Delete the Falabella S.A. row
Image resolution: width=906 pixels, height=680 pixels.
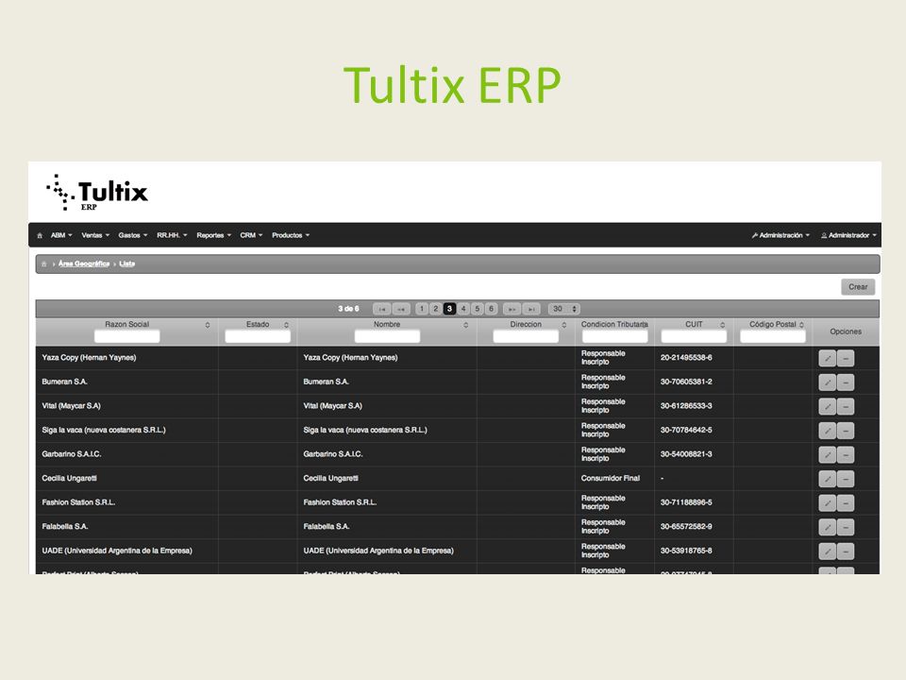pyautogui.click(x=846, y=527)
